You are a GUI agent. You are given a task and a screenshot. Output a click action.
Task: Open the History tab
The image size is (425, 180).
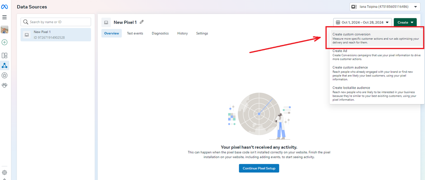coord(183,33)
